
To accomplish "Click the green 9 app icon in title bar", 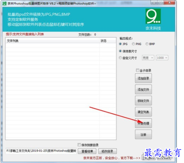I will tap(4, 3).
